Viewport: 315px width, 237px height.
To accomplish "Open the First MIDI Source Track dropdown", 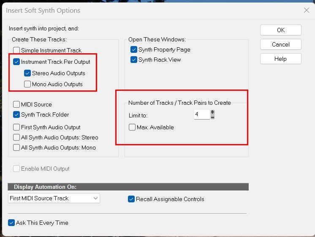I will 54,198.
